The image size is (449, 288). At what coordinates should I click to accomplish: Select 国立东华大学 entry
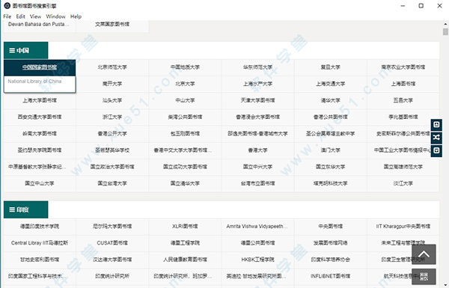(x=331, y=167)
